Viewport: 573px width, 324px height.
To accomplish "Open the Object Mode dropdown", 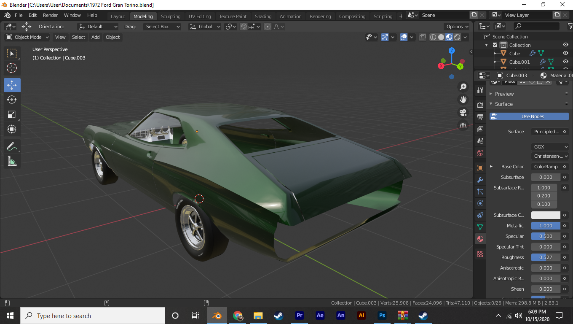I will pos(27,37).
